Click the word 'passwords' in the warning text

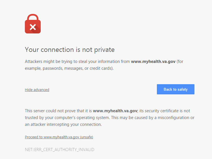[x=52, y=68]
